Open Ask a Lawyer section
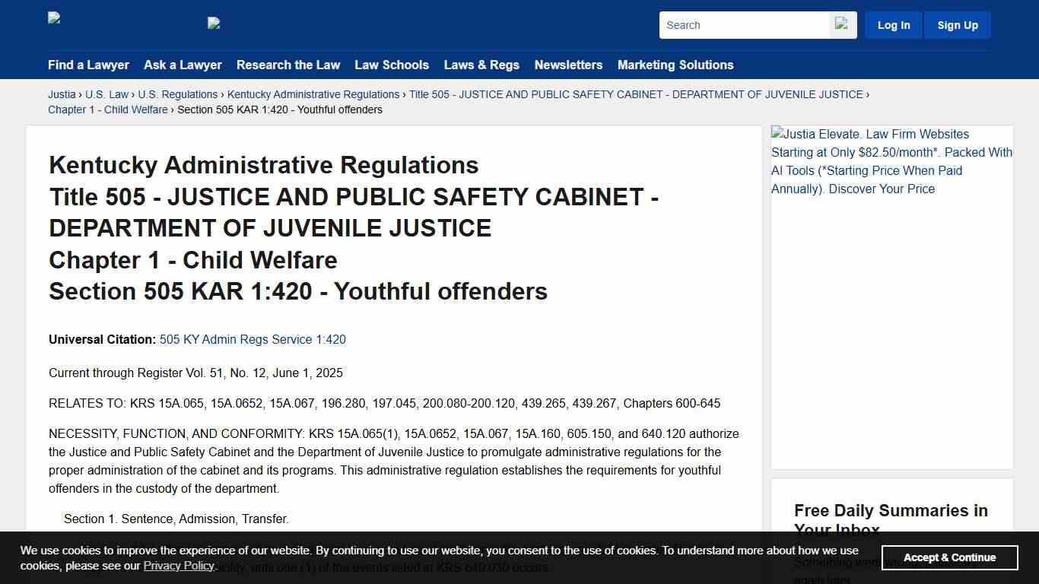The width and height of the screenshot is (1039, 584). coord(183,65)
